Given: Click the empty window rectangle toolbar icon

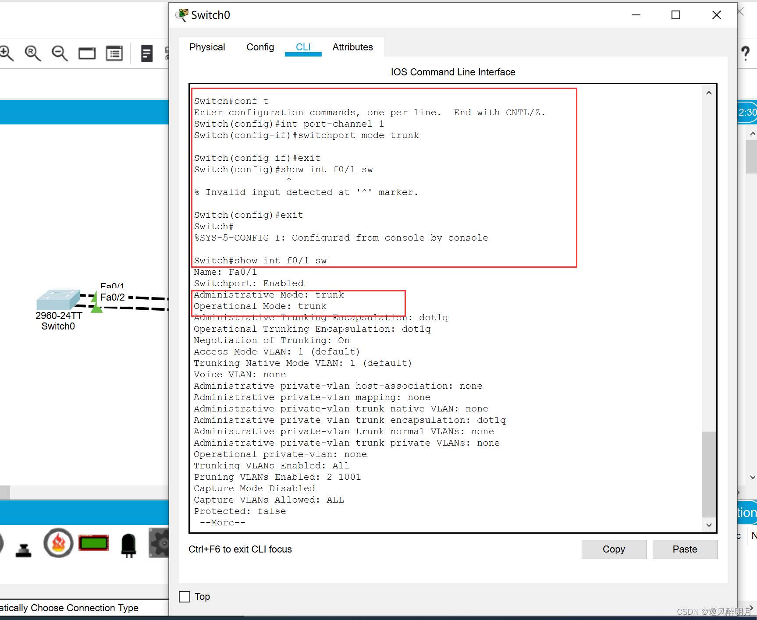Looking at the screenshot, I should 87,54.
